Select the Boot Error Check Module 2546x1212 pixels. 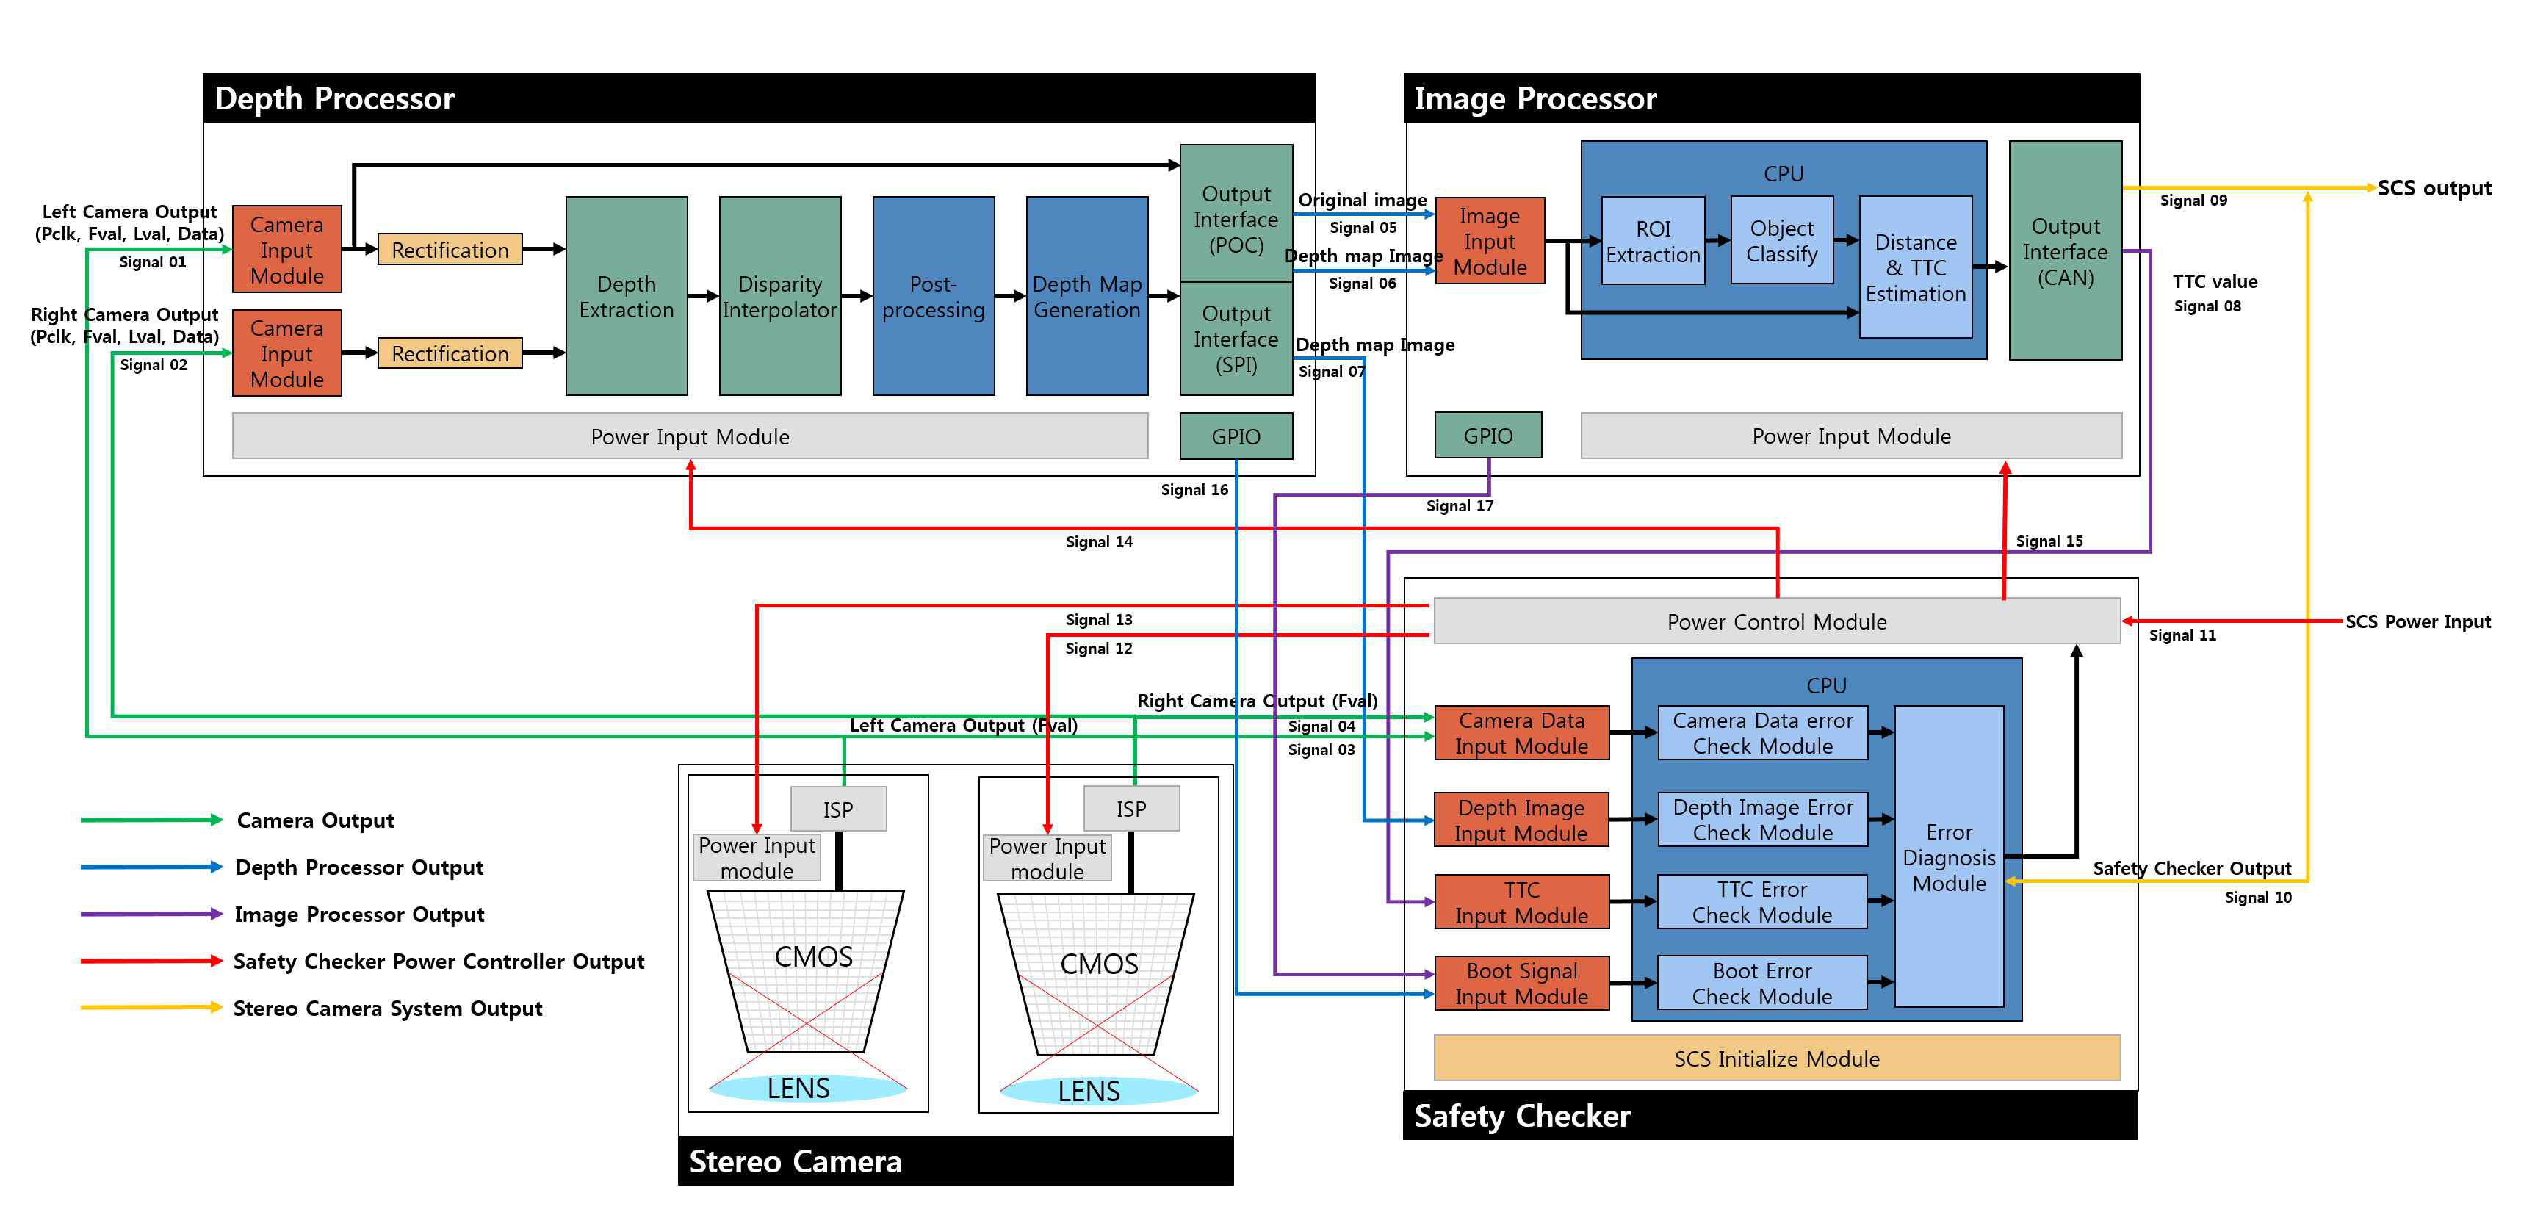tap(1762, 983)
